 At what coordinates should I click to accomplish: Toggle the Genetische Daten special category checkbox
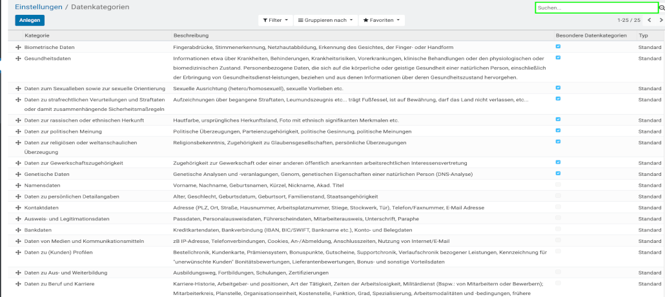[558, 173]
